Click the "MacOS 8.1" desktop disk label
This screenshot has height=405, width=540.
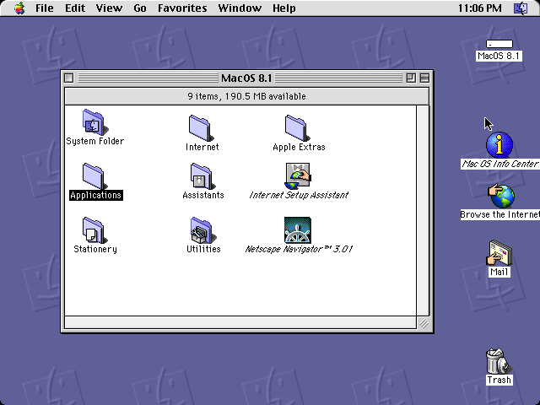pos(499,57)
